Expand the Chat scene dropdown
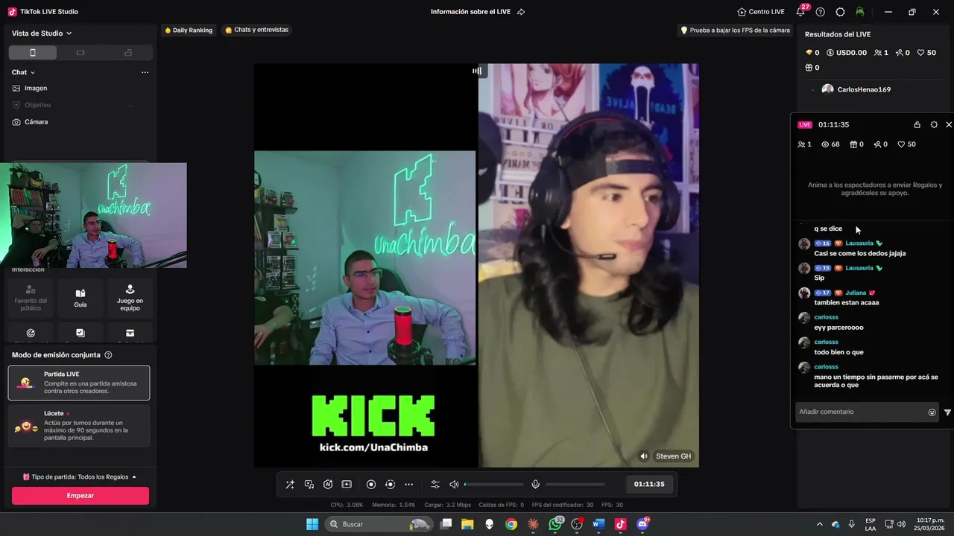 click(24, 72)
